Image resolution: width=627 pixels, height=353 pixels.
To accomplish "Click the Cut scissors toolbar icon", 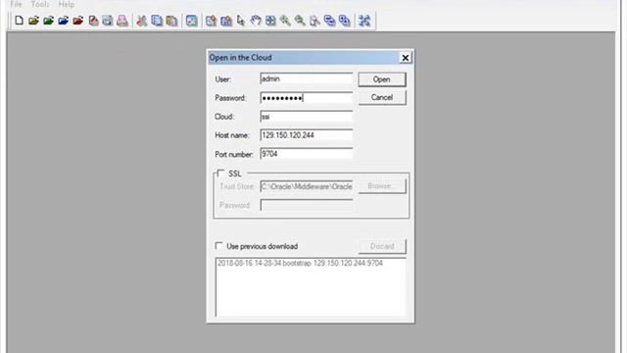I will coord(141,21).
